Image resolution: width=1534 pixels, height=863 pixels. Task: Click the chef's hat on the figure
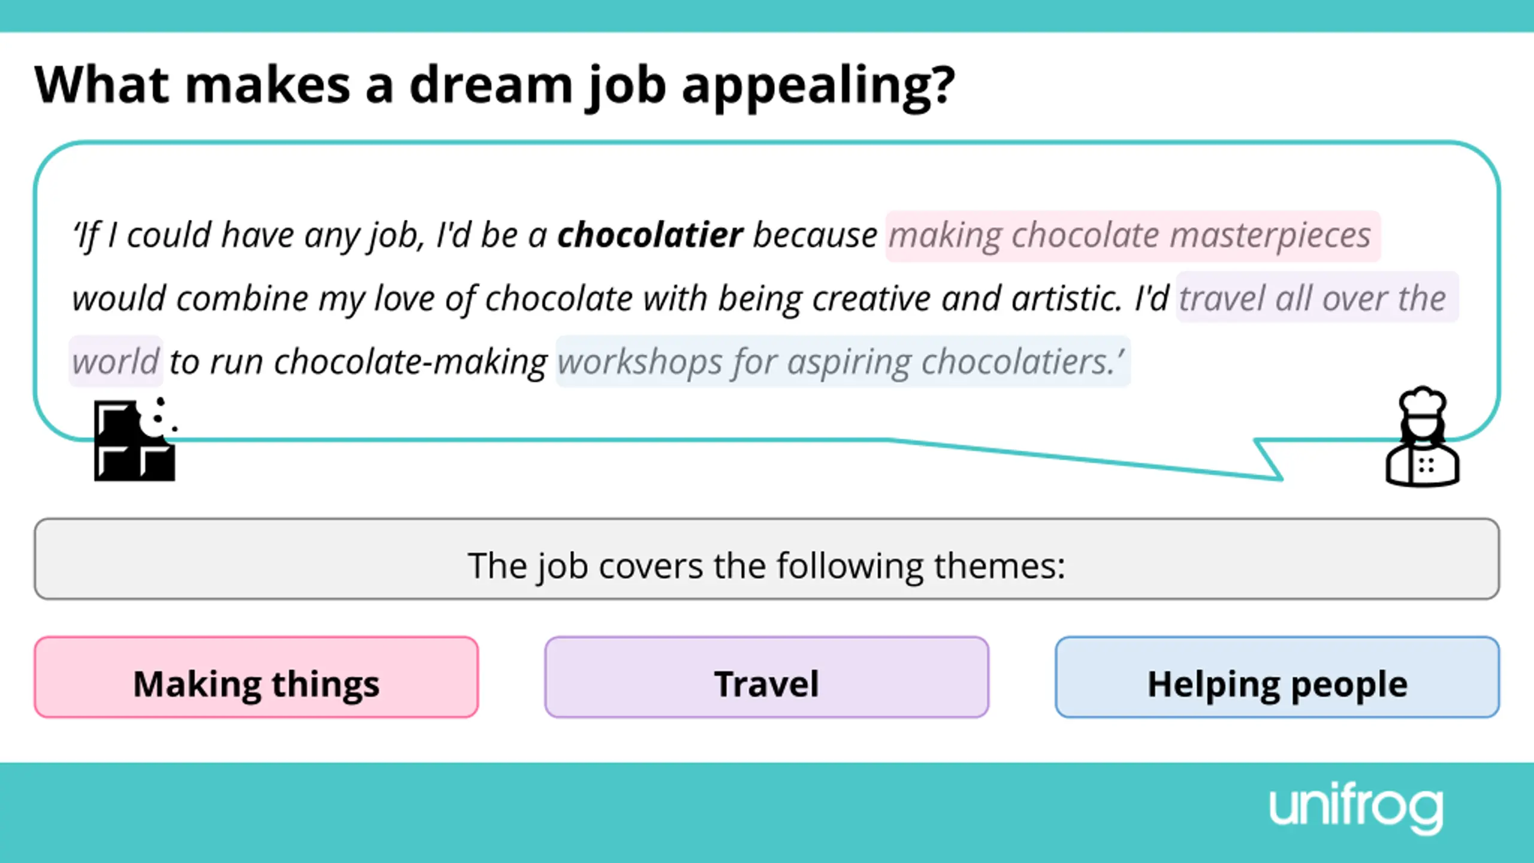[1423, 401]
